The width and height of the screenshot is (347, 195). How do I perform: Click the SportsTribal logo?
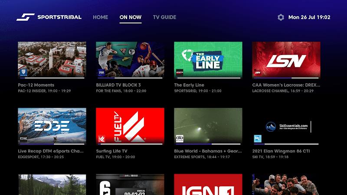coord(49,17)
